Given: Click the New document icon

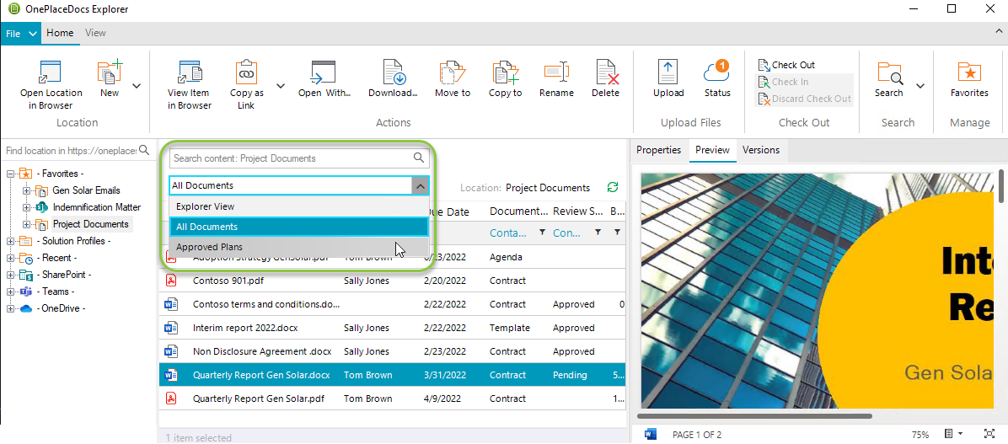Looking at the screenshot, I should click(110, 72).
